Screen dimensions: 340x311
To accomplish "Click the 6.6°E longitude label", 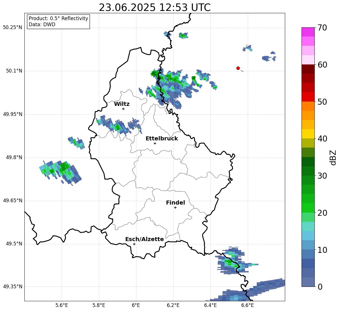I will [248, 305].
